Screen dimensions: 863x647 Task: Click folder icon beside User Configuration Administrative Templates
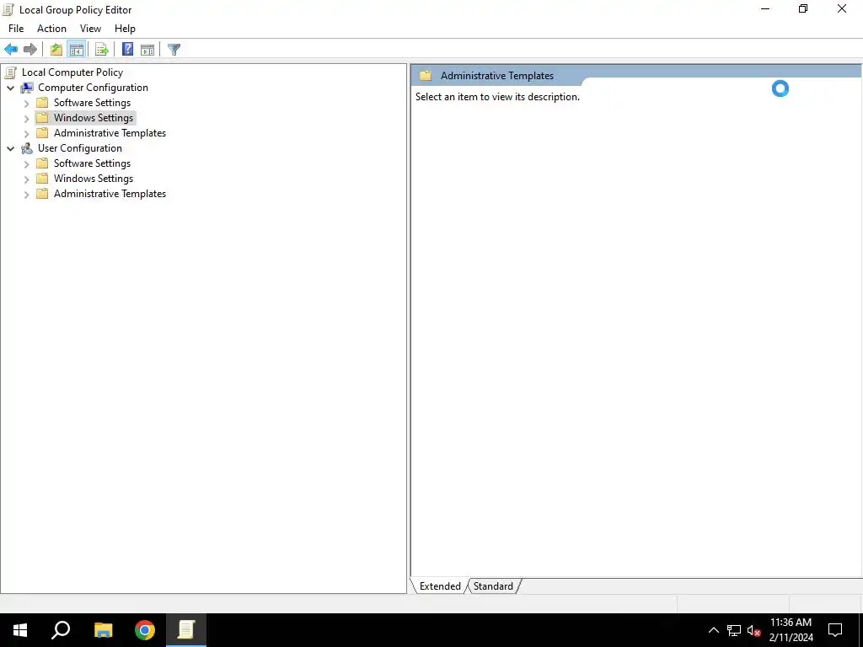(x=42, y=194)
